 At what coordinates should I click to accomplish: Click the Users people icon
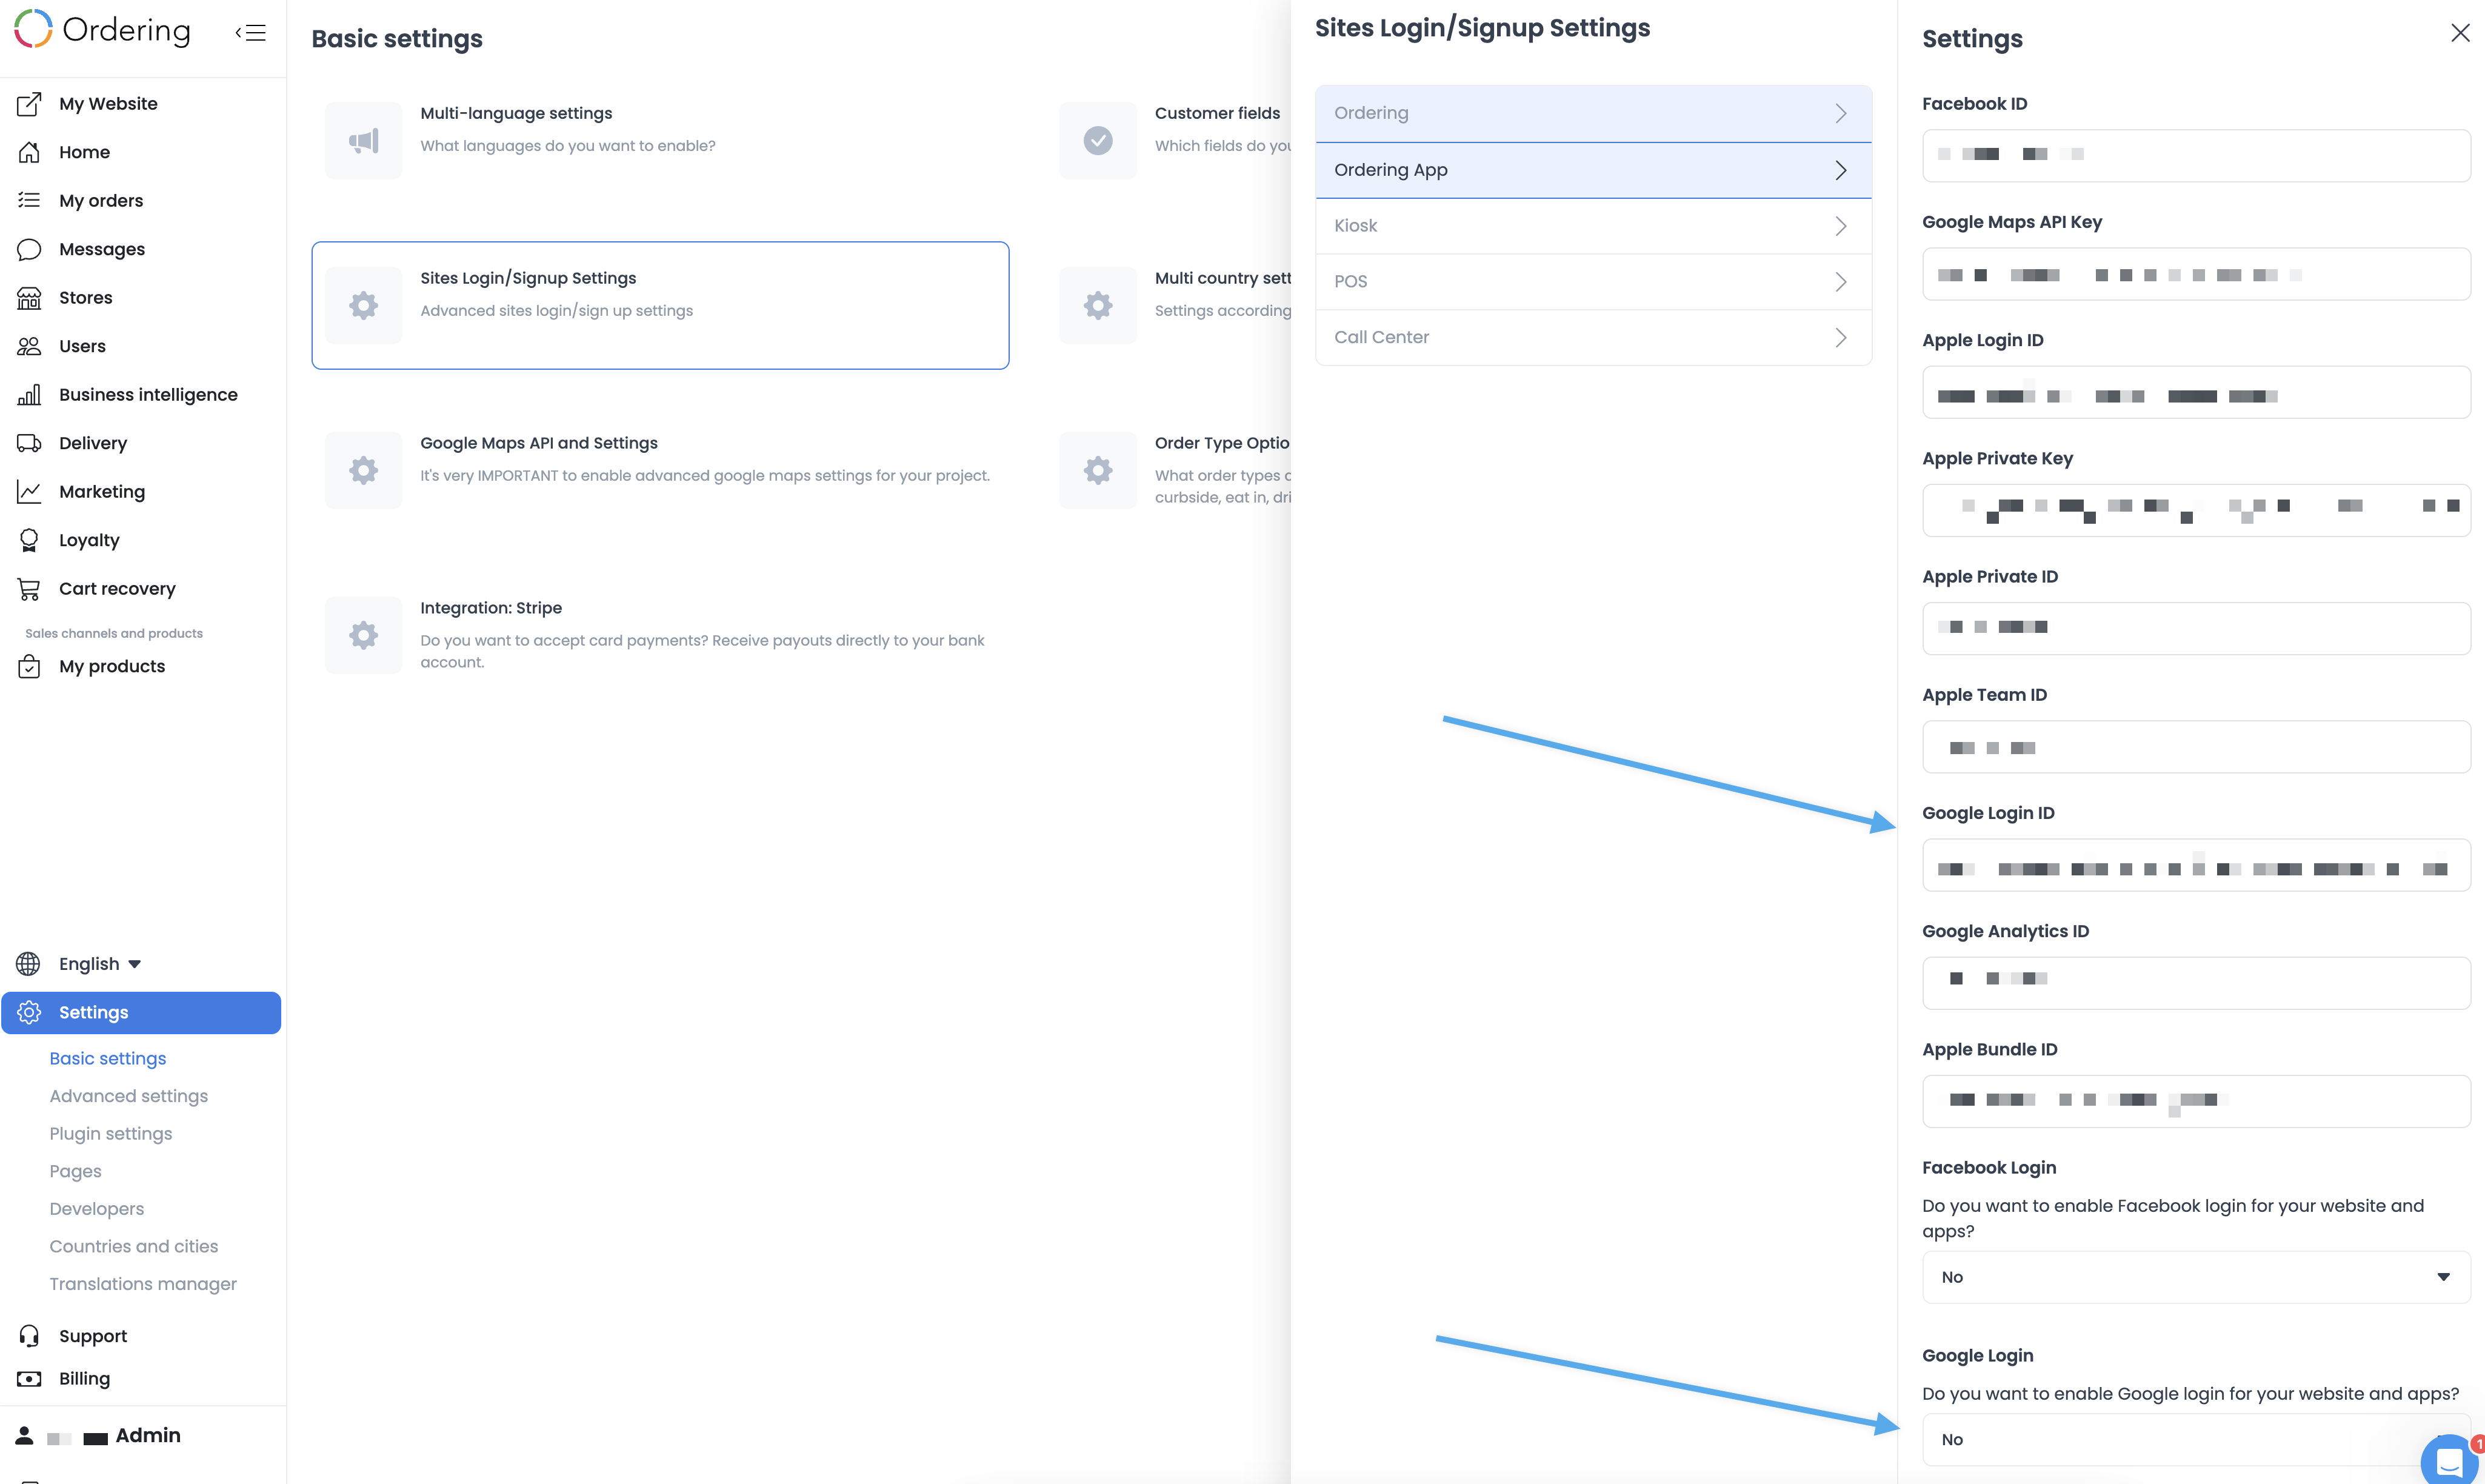point(29,346)
